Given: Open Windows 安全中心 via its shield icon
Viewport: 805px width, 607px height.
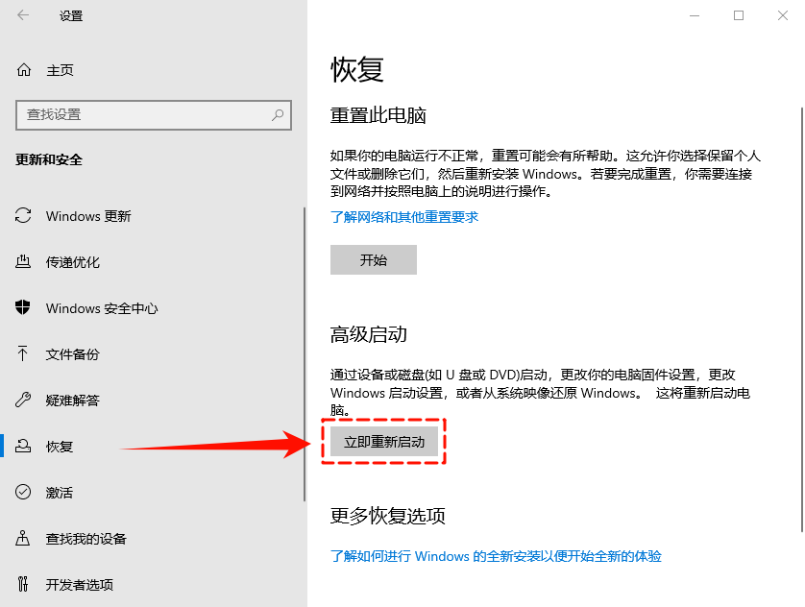Looking at the screenshot, I should (21, 308).
